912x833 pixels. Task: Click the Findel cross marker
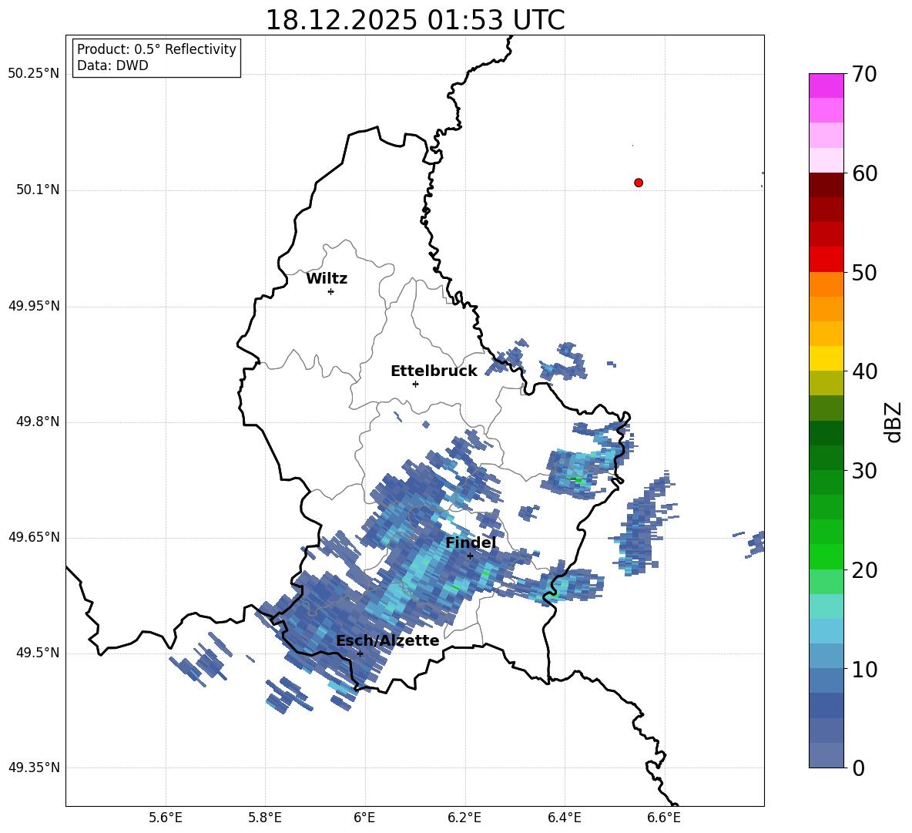coord(470,556)
